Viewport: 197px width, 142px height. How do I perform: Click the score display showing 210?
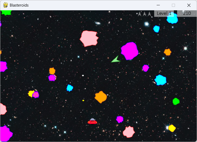pos(187,13)
